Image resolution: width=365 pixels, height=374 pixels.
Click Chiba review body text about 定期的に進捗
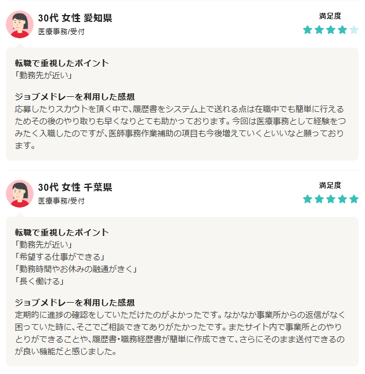tap(180, 333)
